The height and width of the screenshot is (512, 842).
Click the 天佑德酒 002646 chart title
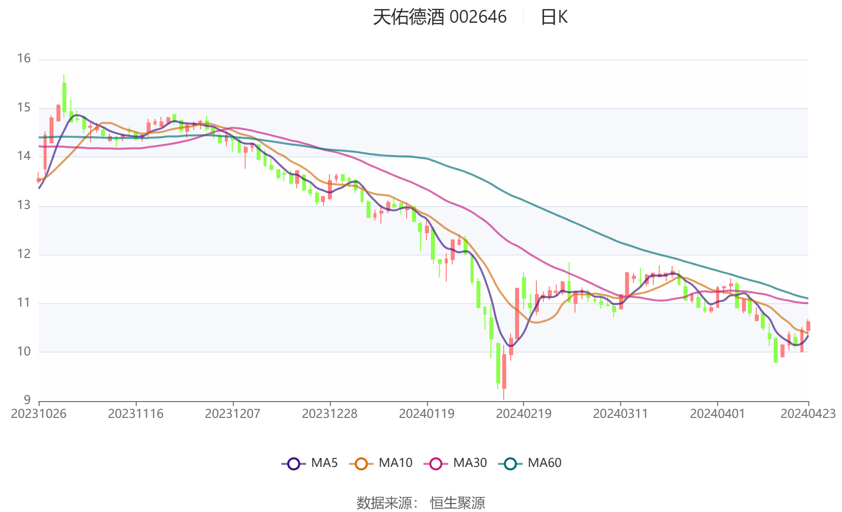pyautogui.click(x=439, y=17)
